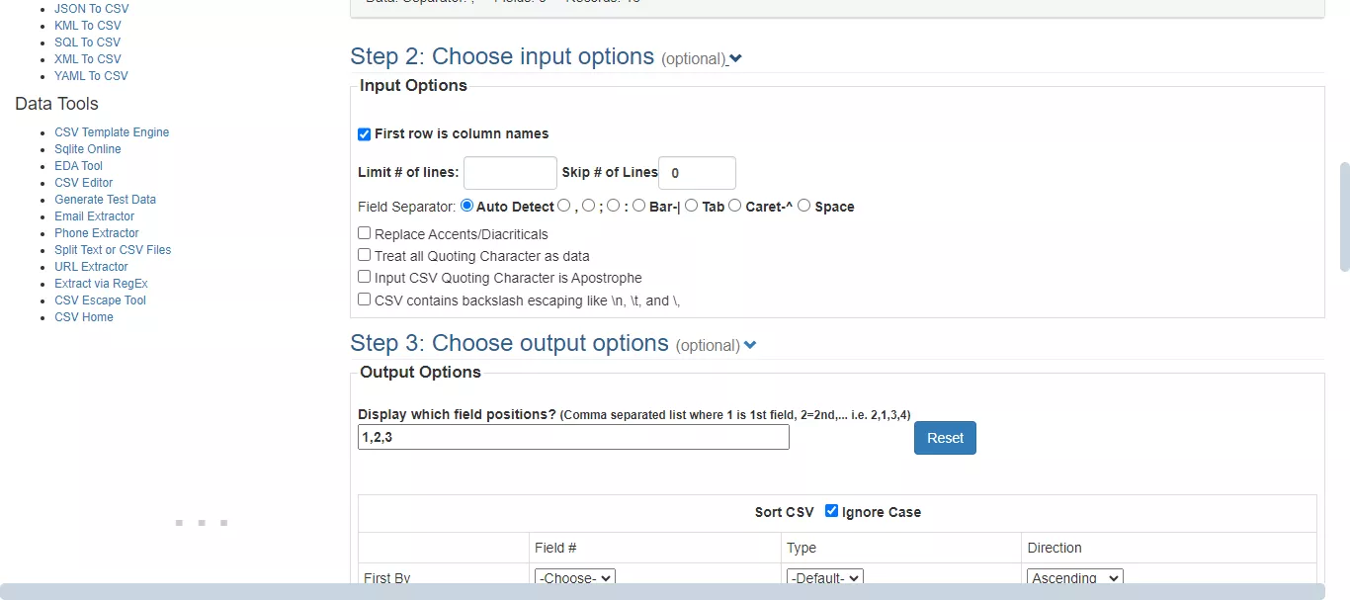Open the First By Field # dropdown
1350x600 pixels.
point(574,577)
